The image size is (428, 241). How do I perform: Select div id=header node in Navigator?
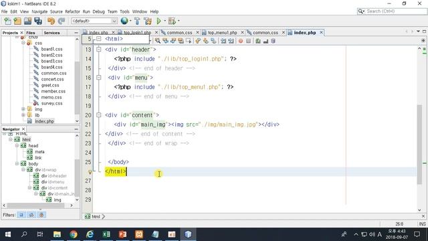click(x=53, y=175)
